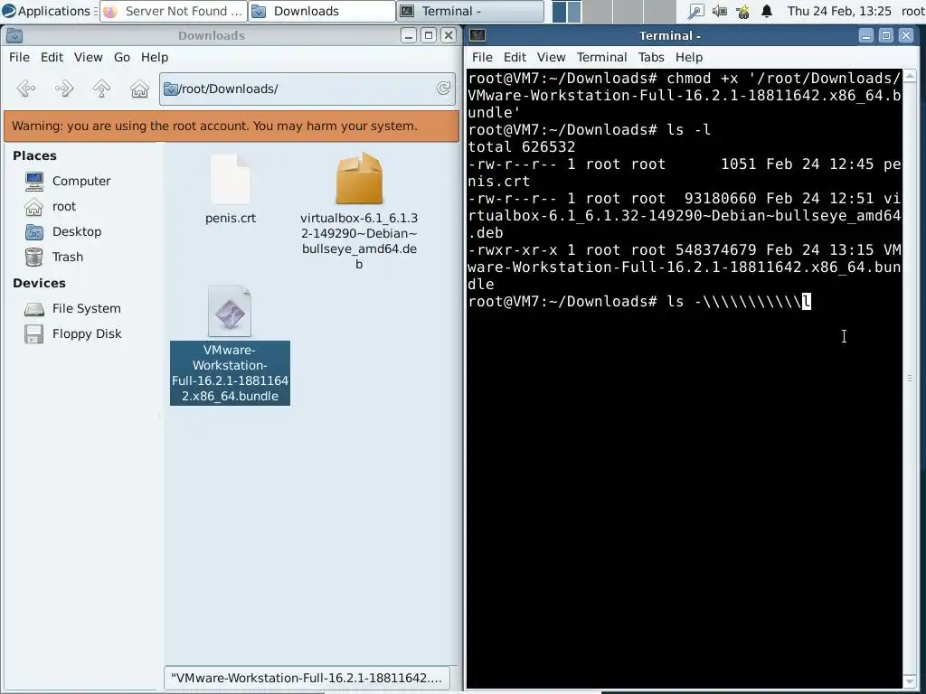Image resolution: width=926 pixels, height=694 pixels.
Task: Open View menu in Downloads window
Action: pyautogui.click(x=88, y=57)
